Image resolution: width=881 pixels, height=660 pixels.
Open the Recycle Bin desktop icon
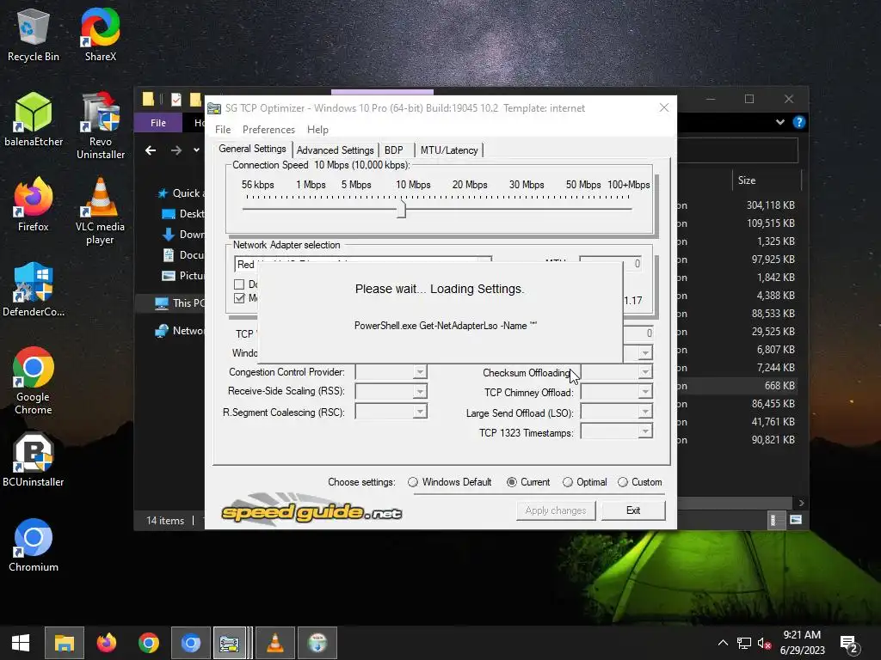click(34, 34)
